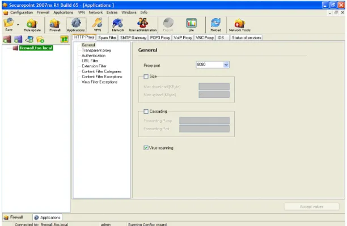The height and width of the screenshot is (226, 347).
Task: Open the Firewall menu
Action: 43,12
